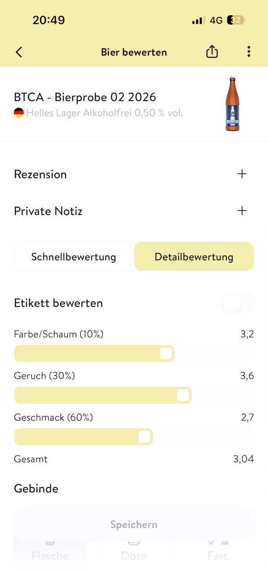Viewport: 268px width, 571px height.
Task: Open the three-dot more options menu
Action: 249,52
